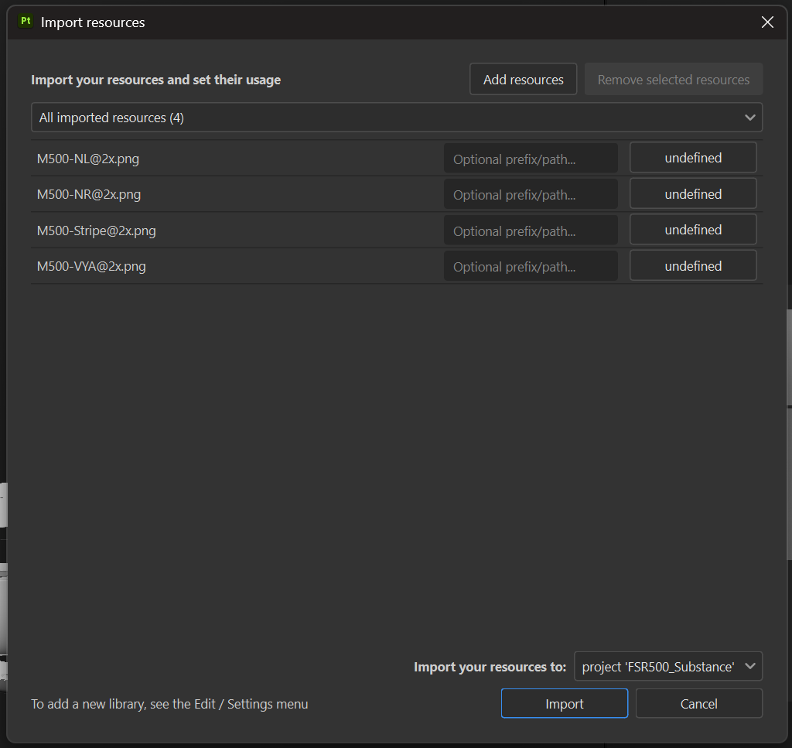
Task: Open the import destination project dropdown
Action: [667, 667]
